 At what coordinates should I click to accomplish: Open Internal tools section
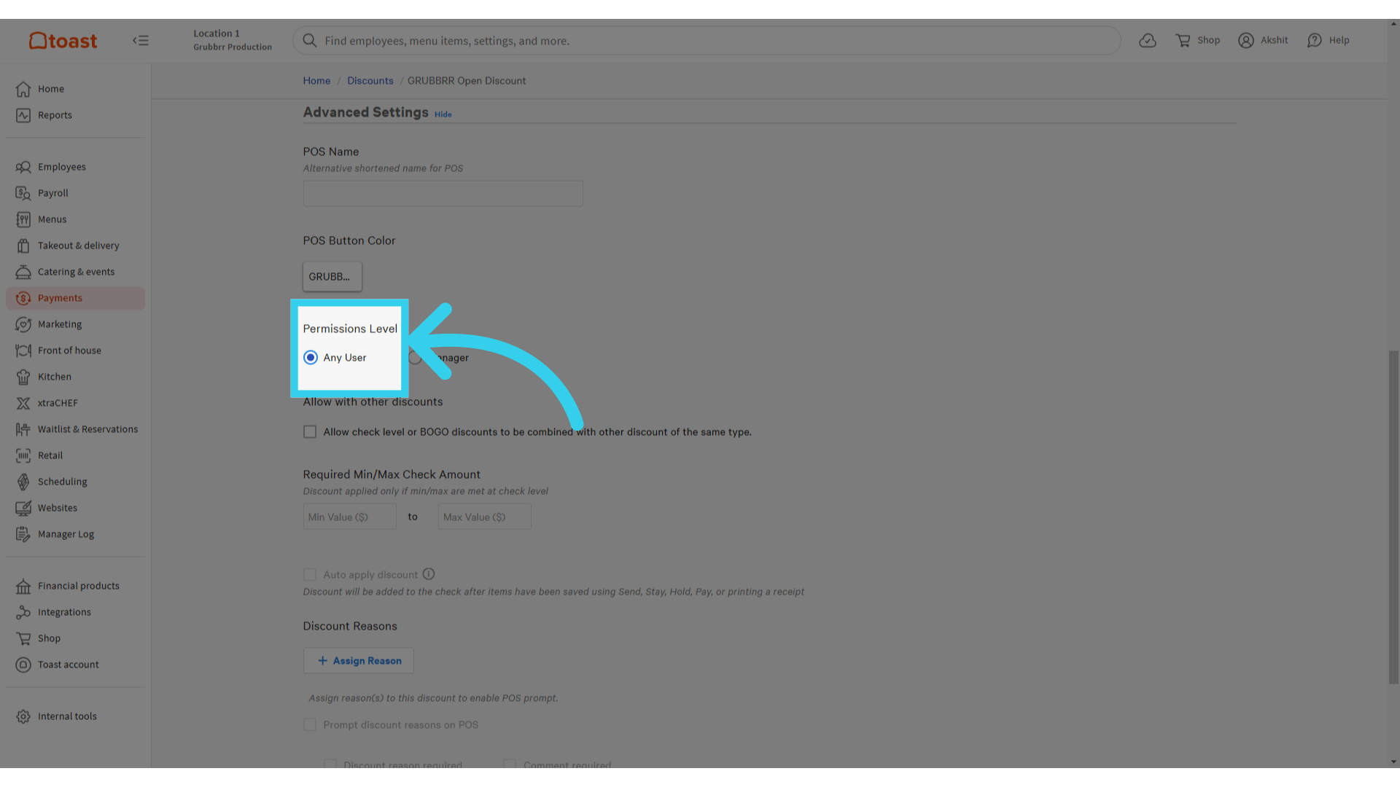75,716
